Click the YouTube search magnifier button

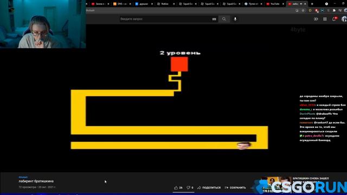pyautogui.click(x=224, y=19)
